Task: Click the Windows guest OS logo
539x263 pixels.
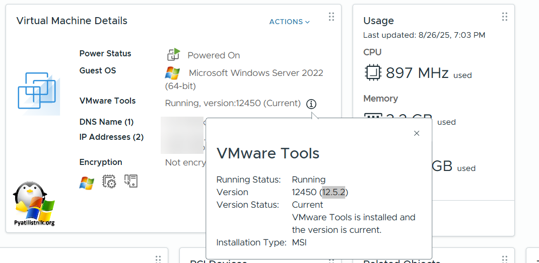Action: click(x=173, y=73)
